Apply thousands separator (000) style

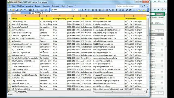click(113, 10)
